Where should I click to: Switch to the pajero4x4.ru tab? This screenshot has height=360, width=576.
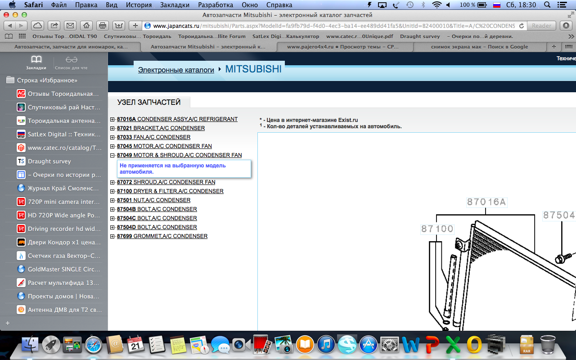click(x=344, y=46)
